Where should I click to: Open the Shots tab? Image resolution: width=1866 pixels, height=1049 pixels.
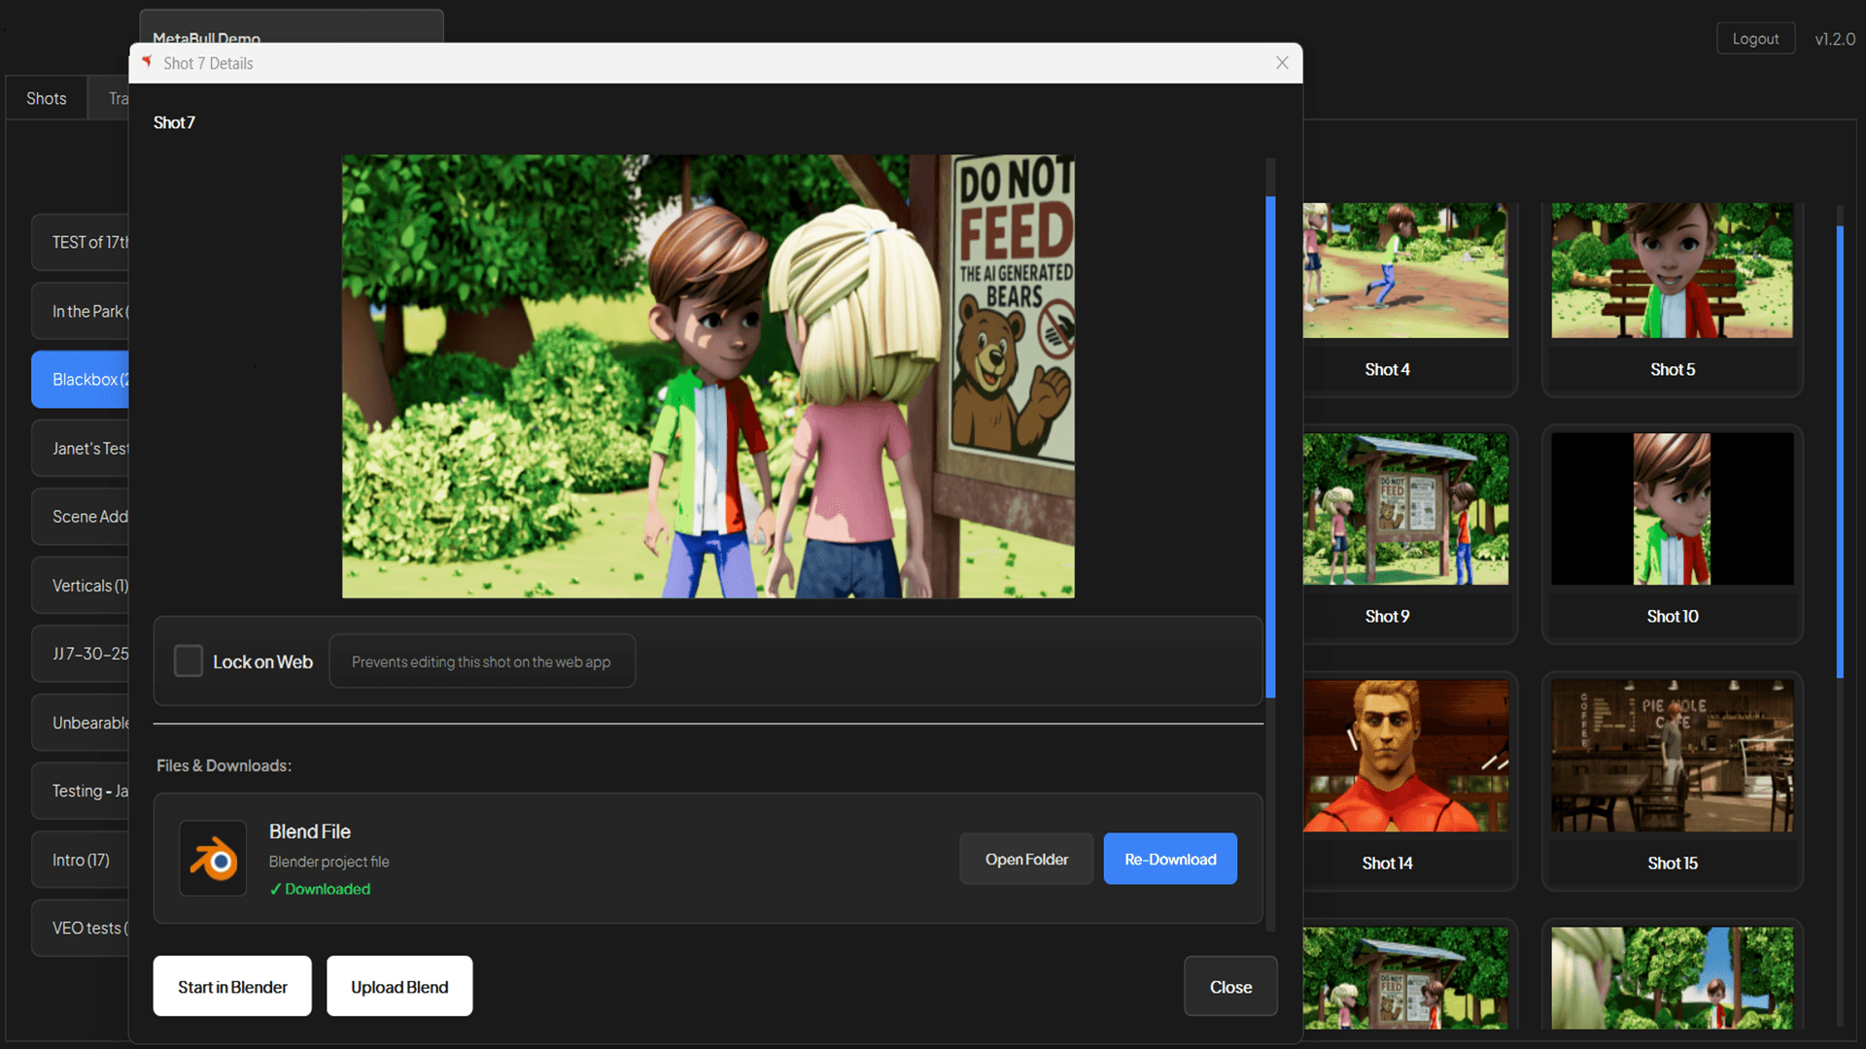(x=46, y=98)
